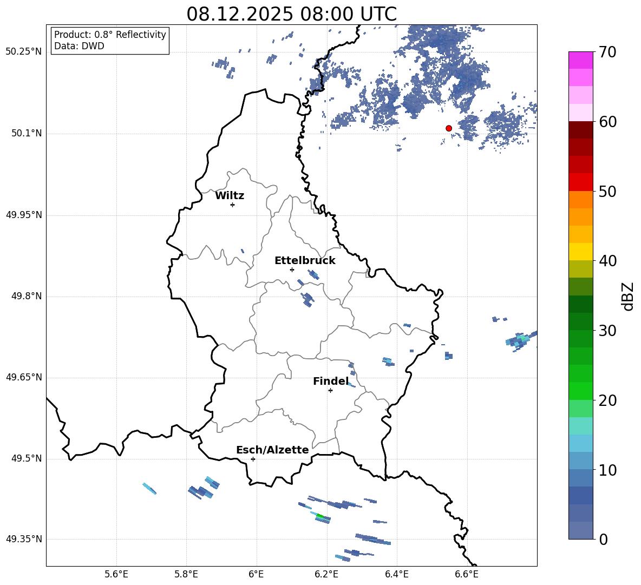Click the 'Ettelbruck' city label
This screenshot has width=641, height=585.
point(305,261)
